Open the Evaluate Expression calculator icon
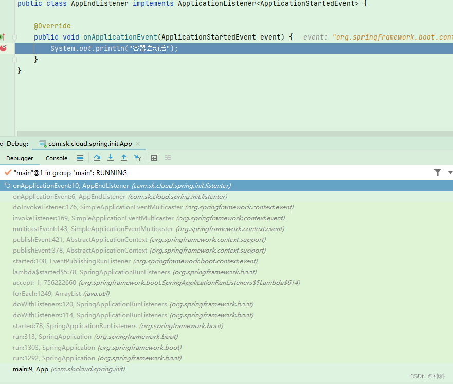453x384 pixels. (154, 158)
